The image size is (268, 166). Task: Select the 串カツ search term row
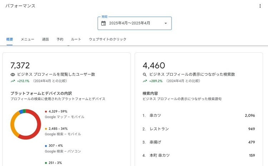coord(199,115)
